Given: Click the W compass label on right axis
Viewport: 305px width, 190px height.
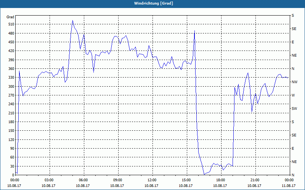Looking at the screenshot, I should coord(293,95).
